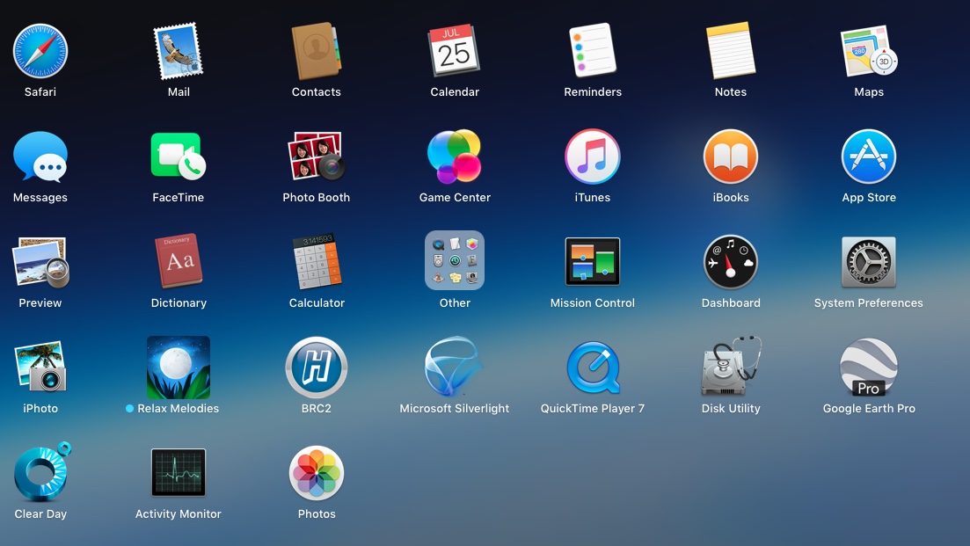This screenshot has width=970, height=546.
Task: Launch the Dashboard gauge icon
Action: click(x=731, y=262)
